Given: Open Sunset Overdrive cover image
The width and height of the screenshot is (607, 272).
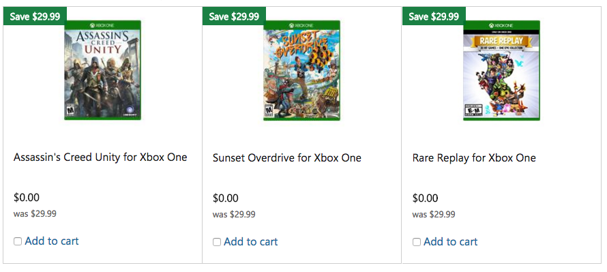Looking at the screenshot, I should [302, 70].
